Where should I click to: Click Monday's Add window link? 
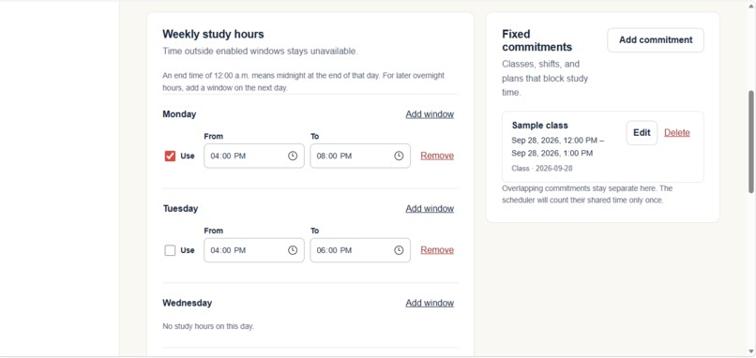430,114
